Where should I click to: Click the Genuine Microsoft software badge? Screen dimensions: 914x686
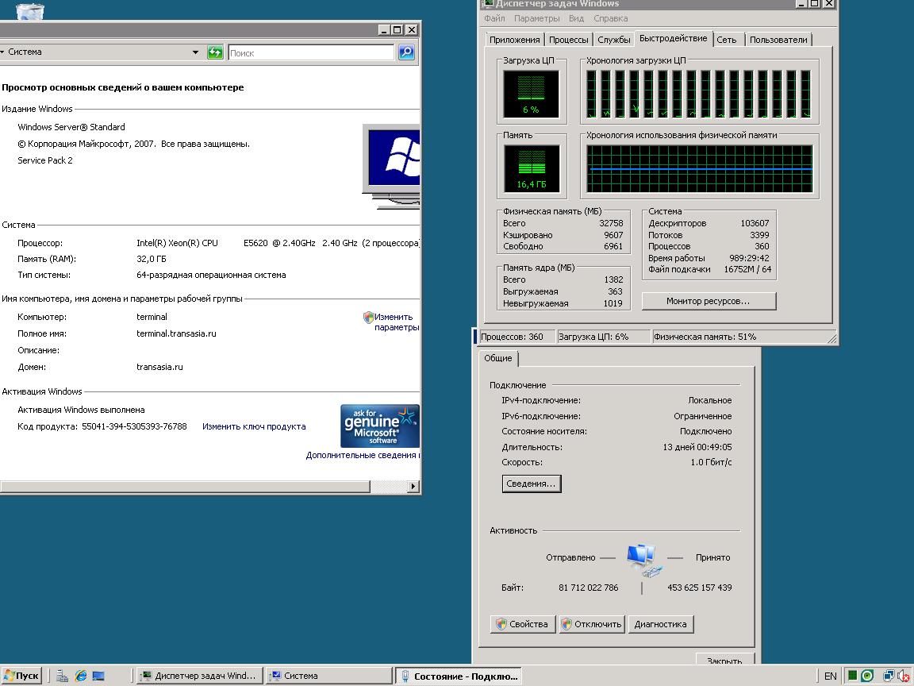click(379, 426)
